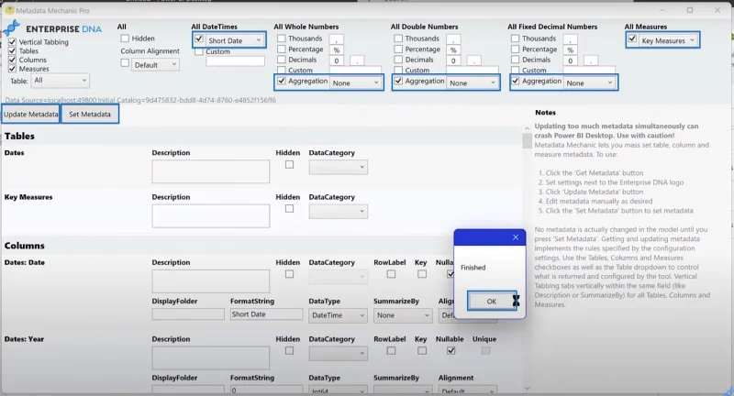The height and width of the screenshot is (396, 734).
Task: Enable Percentage under All Fixed Decimal Numbers
Action: (516, 49)
